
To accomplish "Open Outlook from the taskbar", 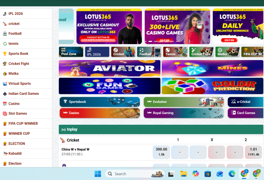I will point(220,174).
